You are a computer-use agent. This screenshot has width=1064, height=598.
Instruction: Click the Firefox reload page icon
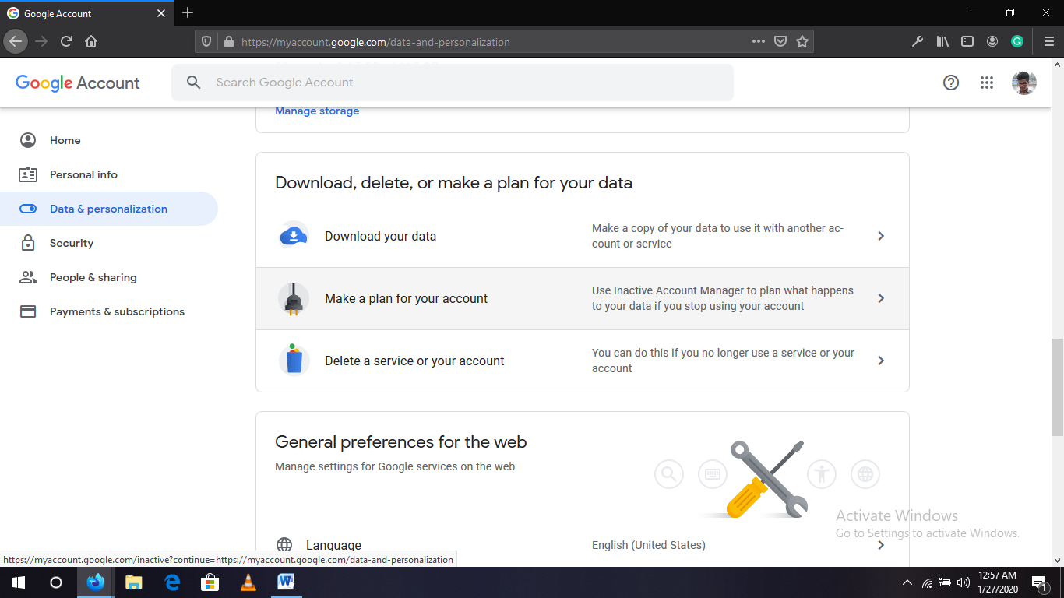tap(66, 41)
